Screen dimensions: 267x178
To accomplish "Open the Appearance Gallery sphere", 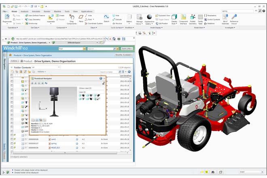I will (x=149, y=17).
